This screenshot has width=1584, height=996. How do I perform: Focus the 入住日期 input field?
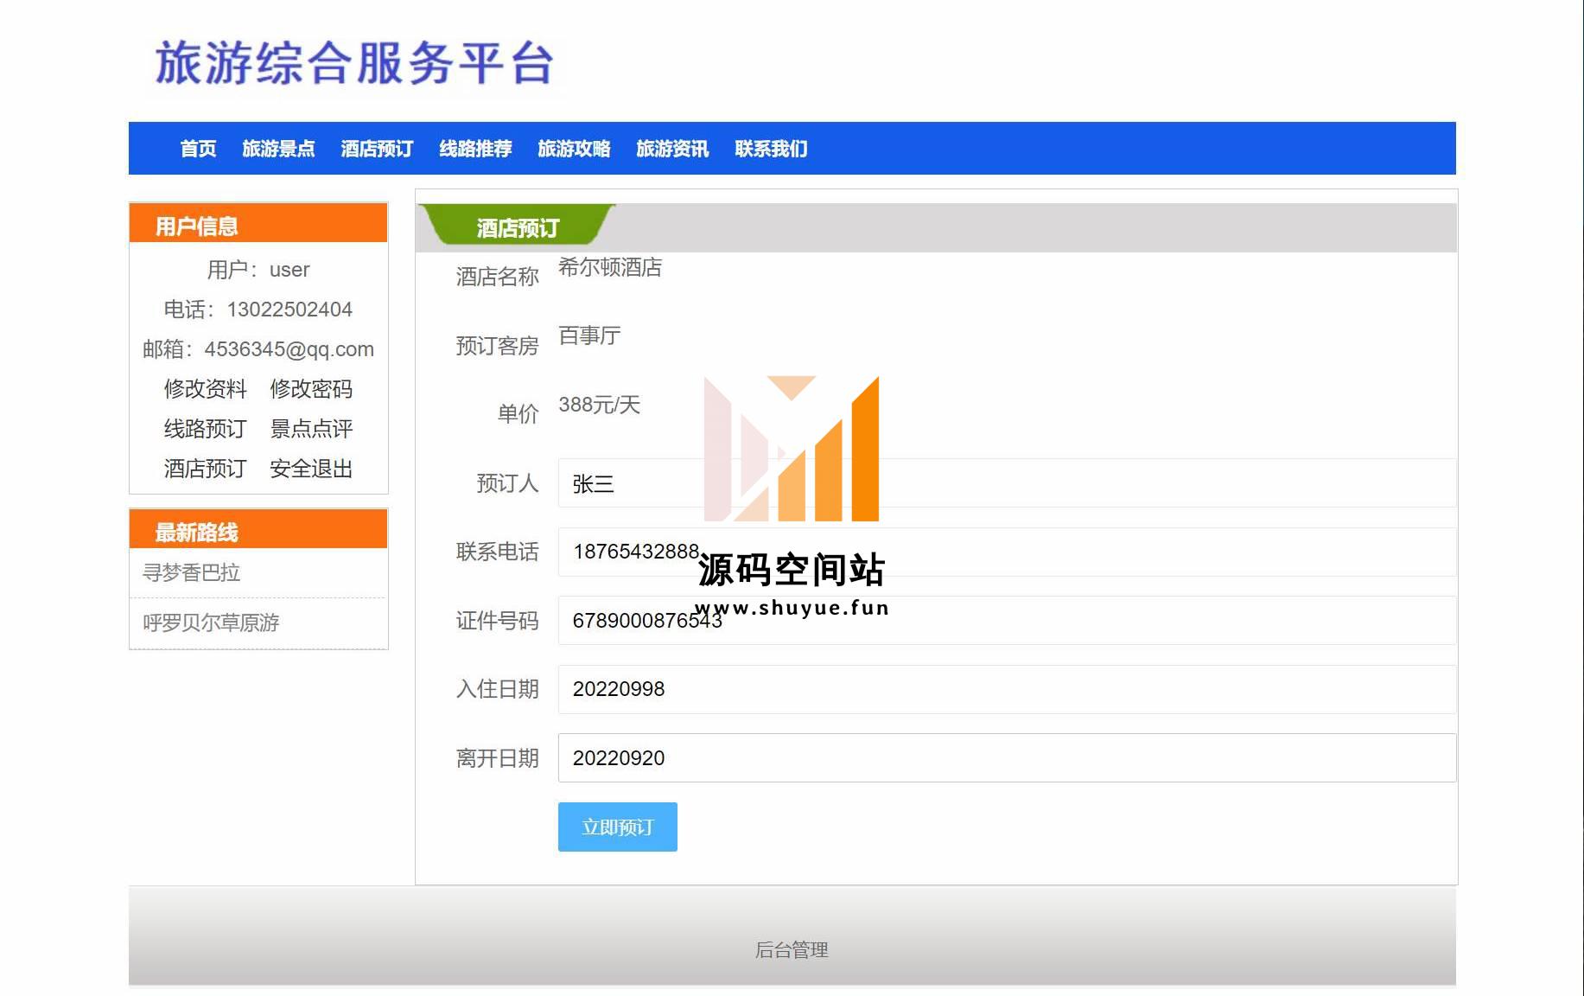(x=1007, y=689)
